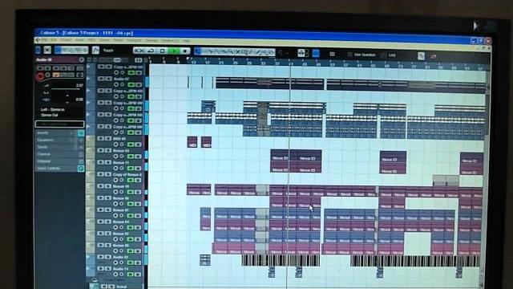The width and height of the screenshot is (513, 289).
Task: Mute the Audio 07 track
Action: pos(101,79)
